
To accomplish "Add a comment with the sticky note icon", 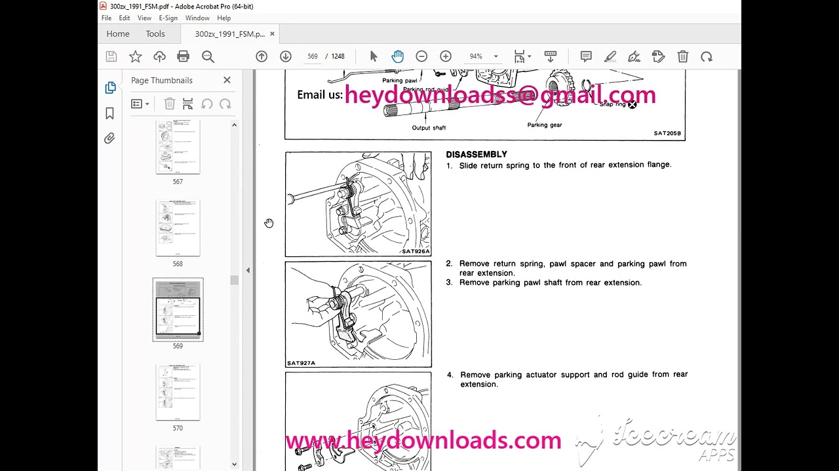I will pos(586,57).
